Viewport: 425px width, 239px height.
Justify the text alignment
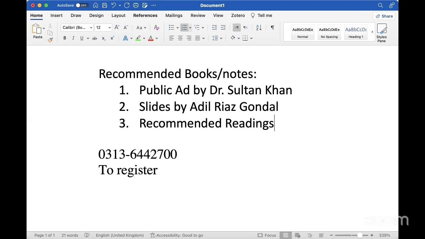198,38
